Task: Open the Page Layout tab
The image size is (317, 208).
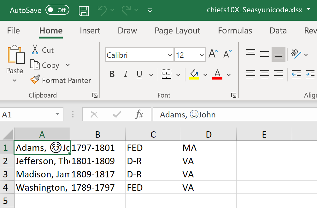Action: click(177, 31)
